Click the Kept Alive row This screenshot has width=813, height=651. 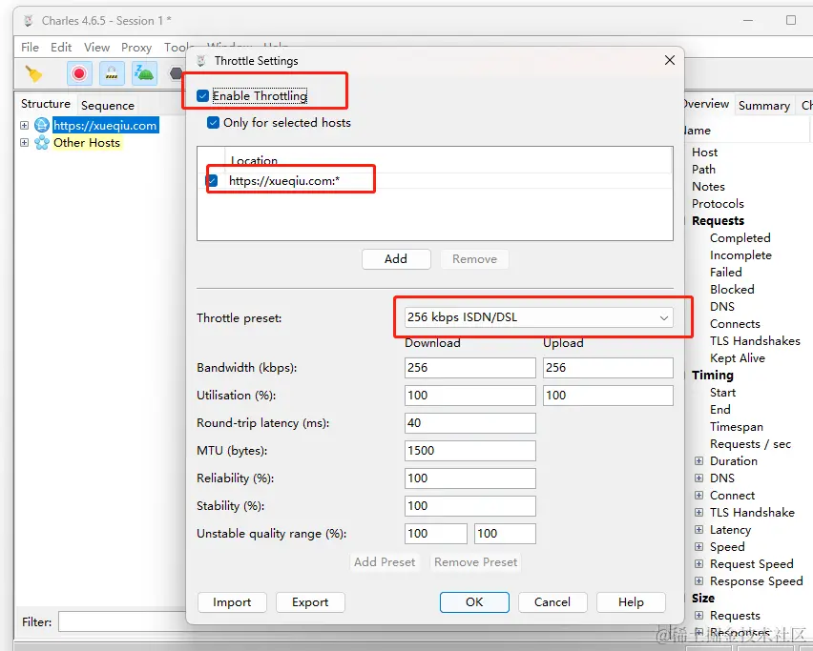pyautogui.click(x=738, y=357)
